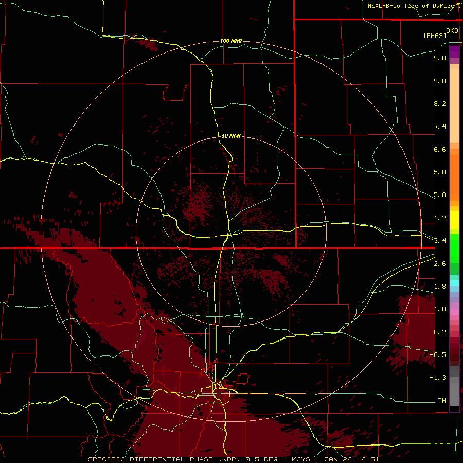Click the 9.0 value on the color scale
The width and height of the screenshot is (463, 463).
tap(440, 81)
